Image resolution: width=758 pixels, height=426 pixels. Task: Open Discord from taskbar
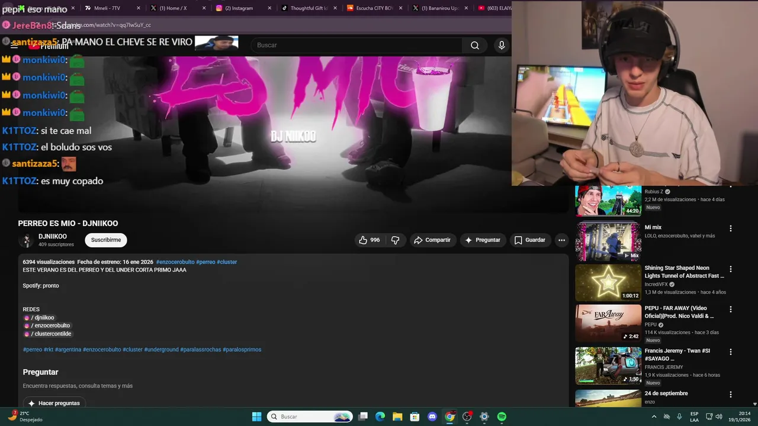(432, 417)
